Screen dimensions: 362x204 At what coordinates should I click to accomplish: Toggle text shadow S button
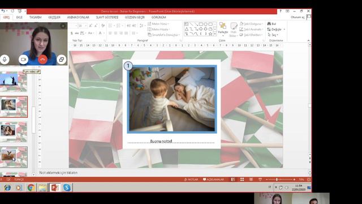tap(72, 33)
